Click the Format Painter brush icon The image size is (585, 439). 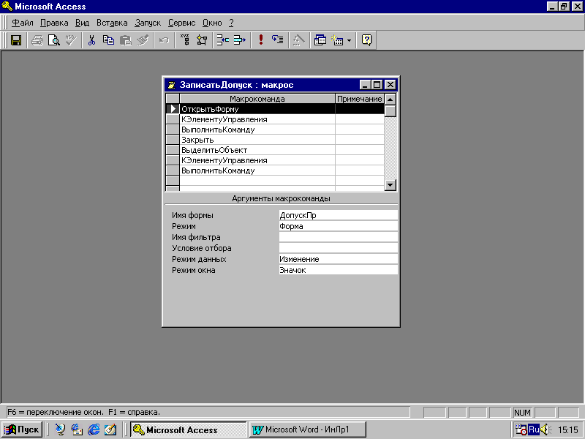pos(143,40)
